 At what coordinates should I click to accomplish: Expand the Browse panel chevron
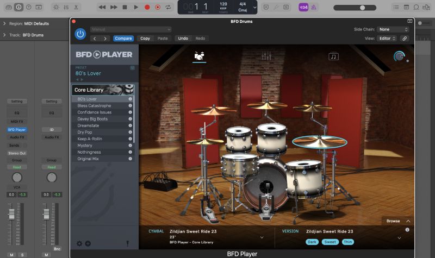tap(408, 221)
